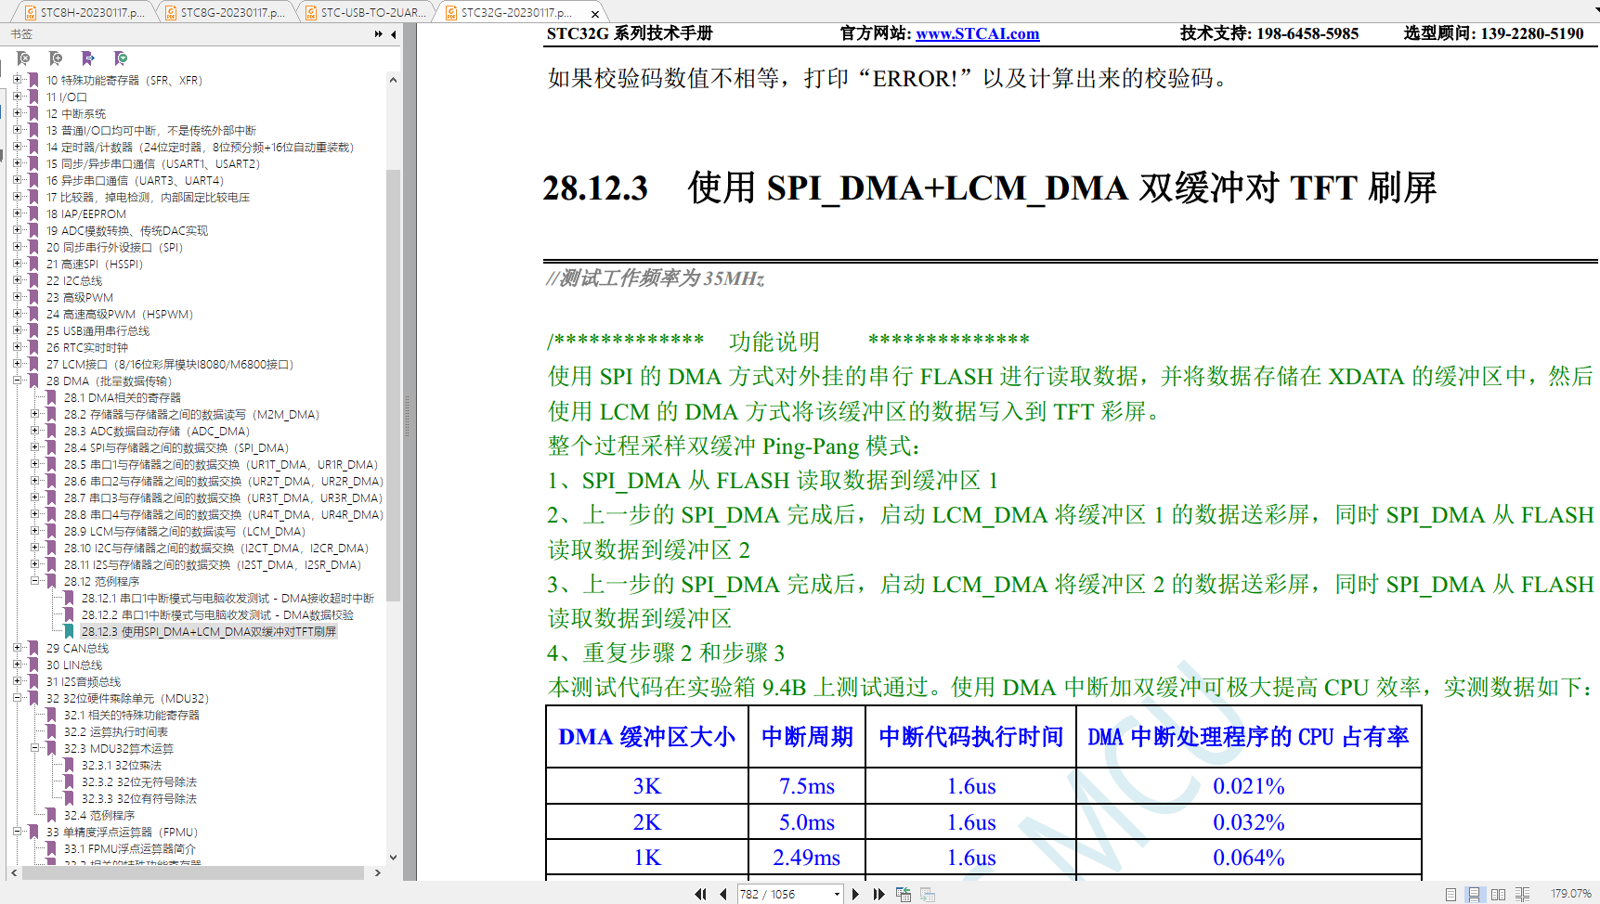Click the delete bookmark icon
The width and height of the screenshot is (1600, 904).
coord(23,58)
